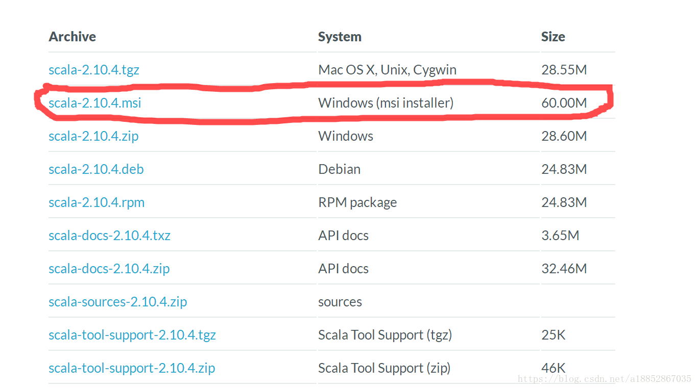Download scala-2.10.4.zip for Windows
The width and height of the screenshot is (697, 389).
tap(93, 136)
